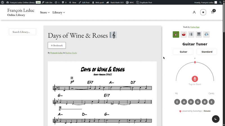The height and width of the screenshot is (126, 225).
Task: Open the WHC admin item
Action: [x=130, y=3]
